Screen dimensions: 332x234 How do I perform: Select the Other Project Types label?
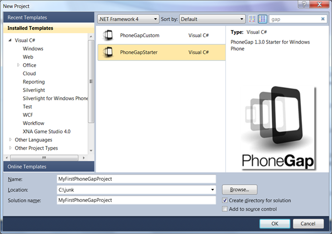pos(36,148)
